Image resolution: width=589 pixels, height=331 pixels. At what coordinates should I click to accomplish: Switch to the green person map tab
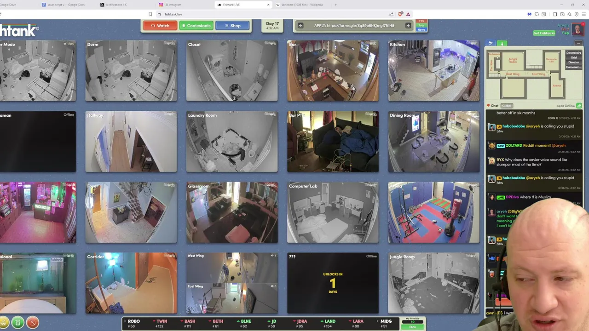click(502, 43)
